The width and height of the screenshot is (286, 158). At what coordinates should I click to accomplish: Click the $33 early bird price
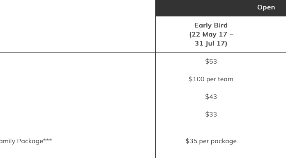pyautogui.click(x=211, y=114)
